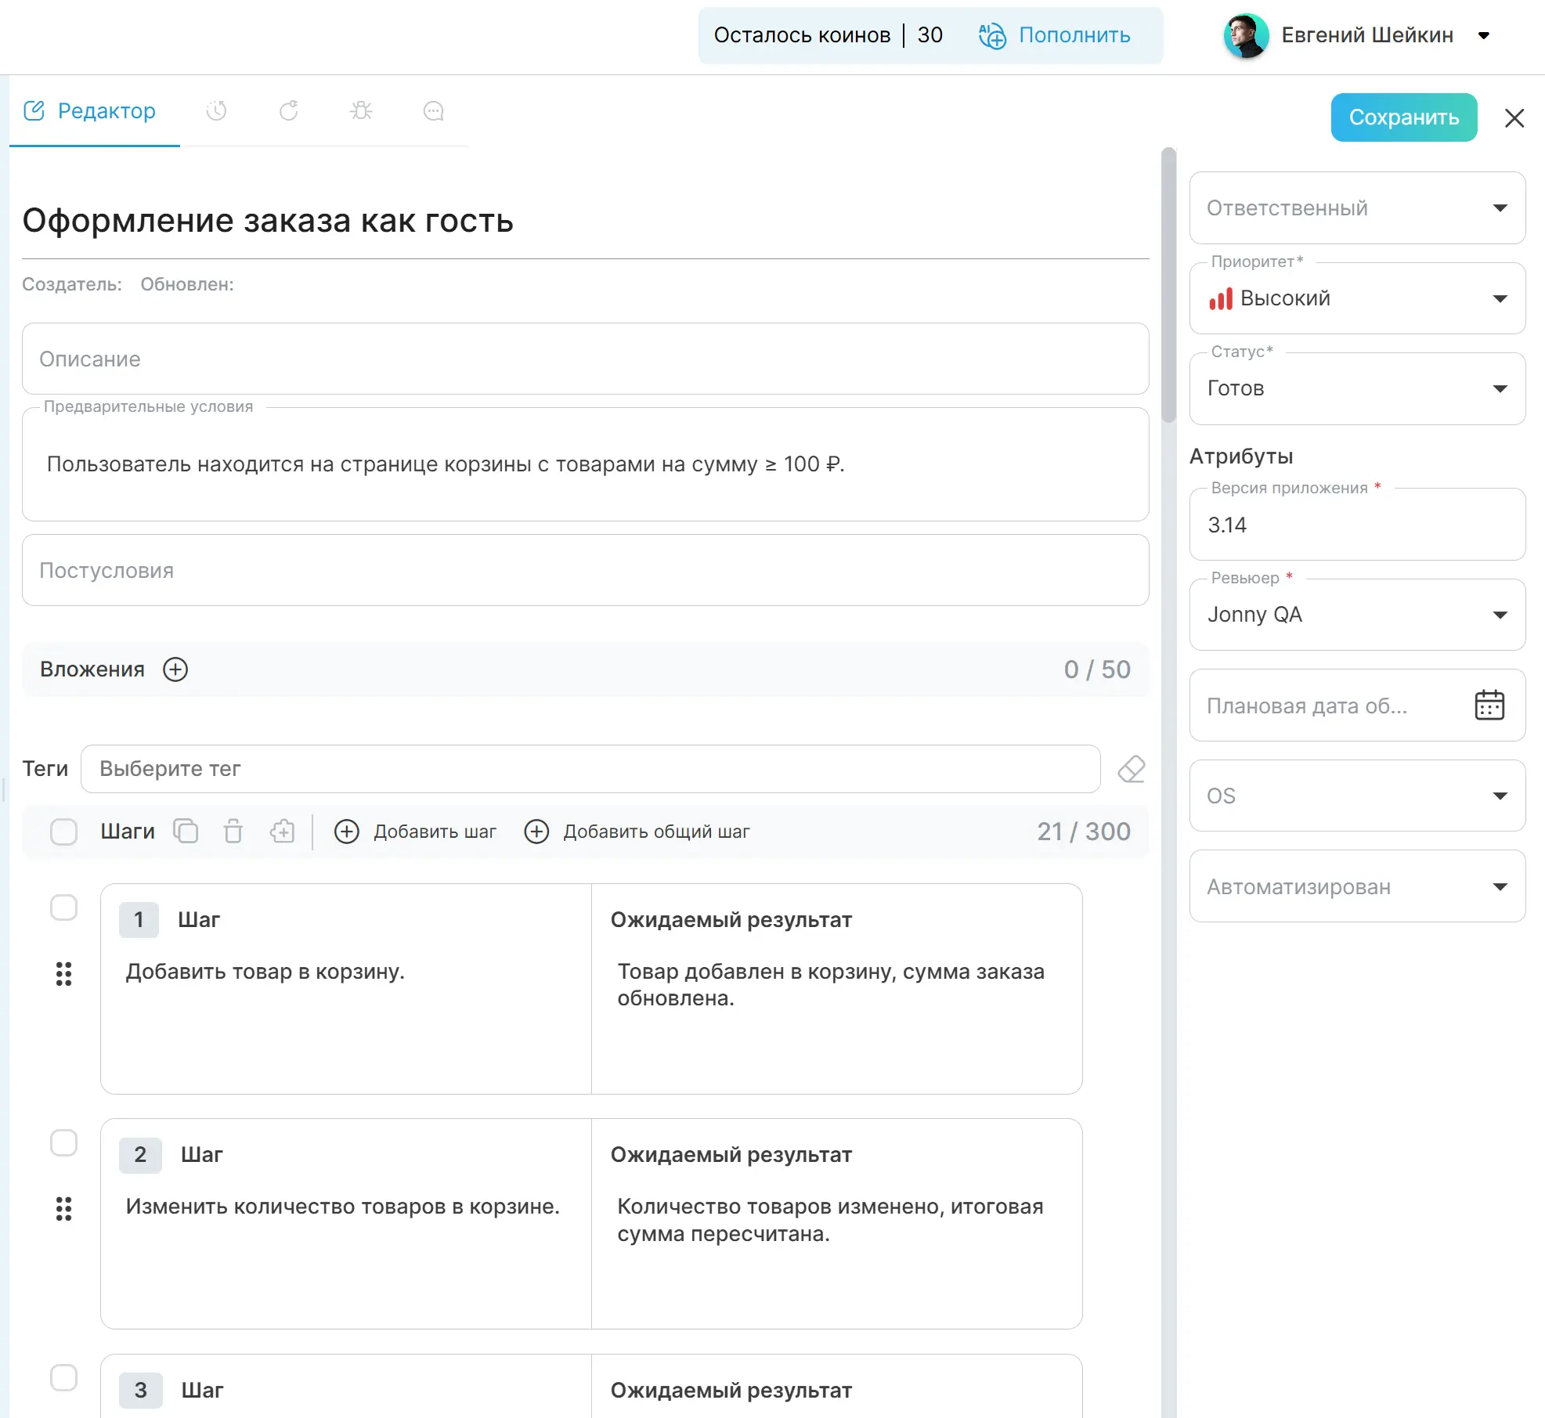Screen dimensions: 1545x1418
Task: Click the copy steps icon
Action: tap(186, 831)
